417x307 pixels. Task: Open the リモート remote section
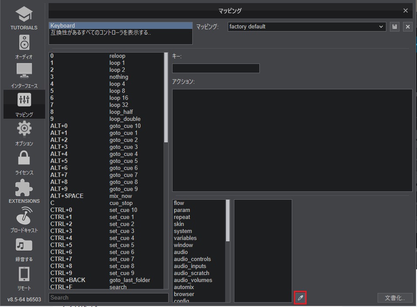[24, 278]
